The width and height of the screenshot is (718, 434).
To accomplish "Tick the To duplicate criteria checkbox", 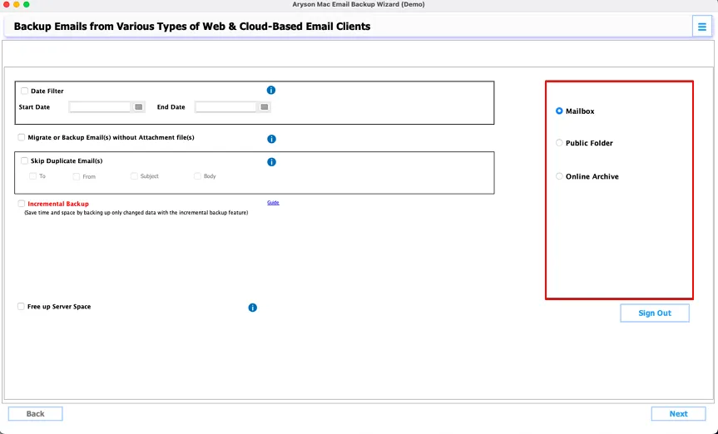I will [x=32, y=176].
